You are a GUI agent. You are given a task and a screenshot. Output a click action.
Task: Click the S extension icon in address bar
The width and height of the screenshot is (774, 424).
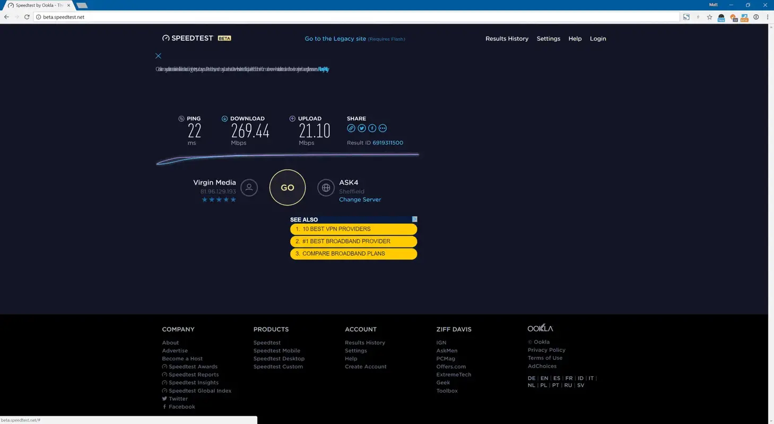[686, 17]
